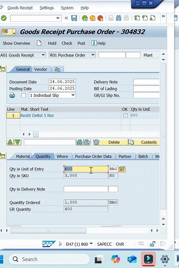Tick the OK checkbox for Reckit Dettol line
This screenshot has height=268, width=179.
point(125,116)
